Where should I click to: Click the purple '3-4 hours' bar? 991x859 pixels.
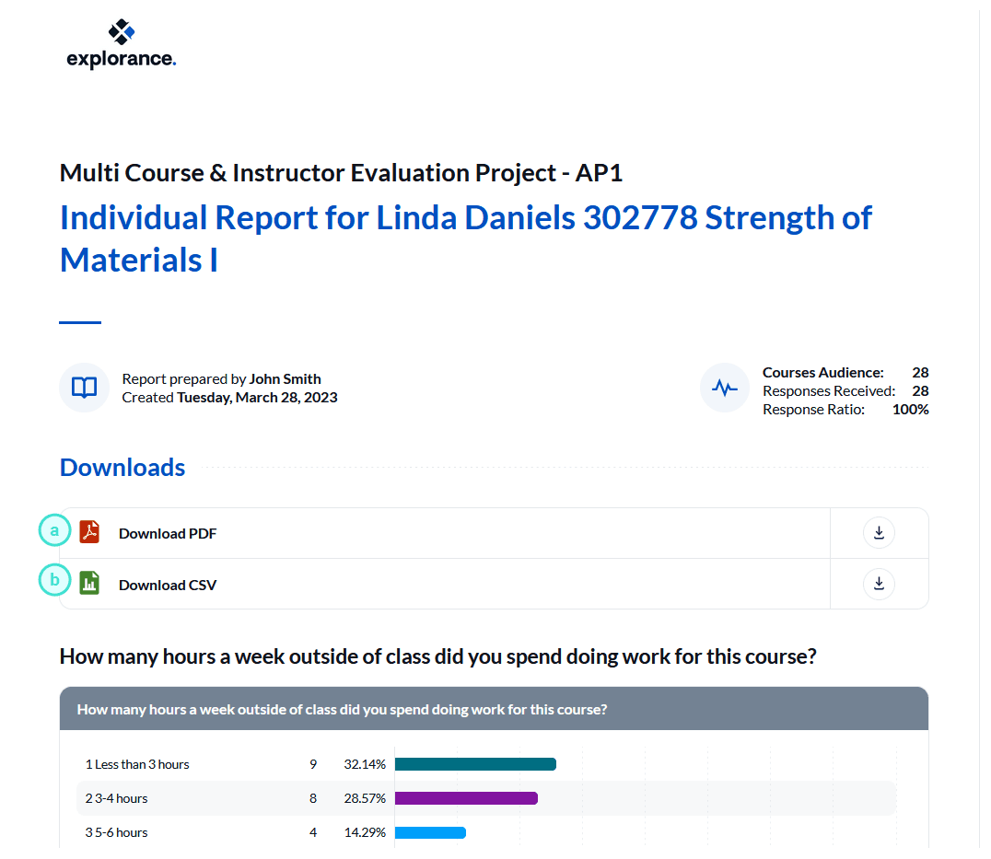466,798
